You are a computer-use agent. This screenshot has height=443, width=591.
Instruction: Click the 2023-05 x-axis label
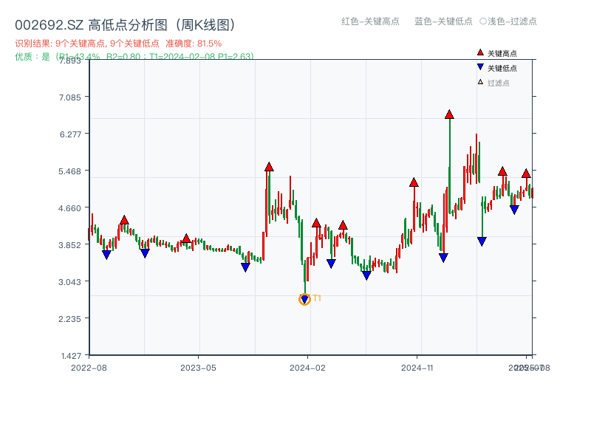(198, 368)
